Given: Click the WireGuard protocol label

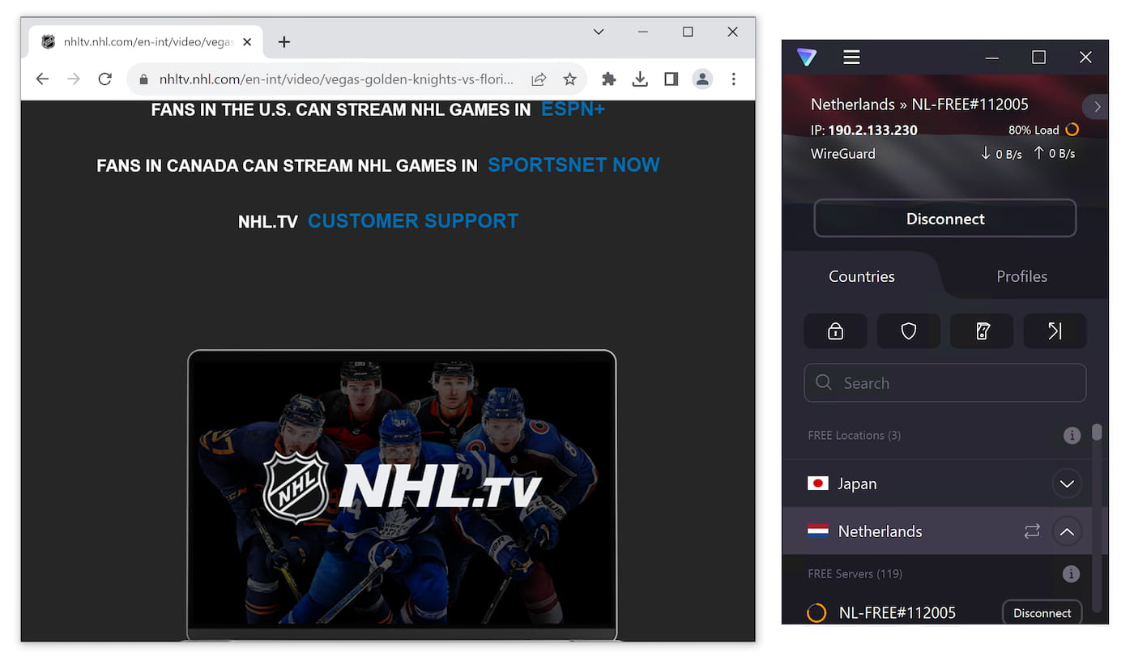Looking at the screenshot, I should click(x=842, y=154).
